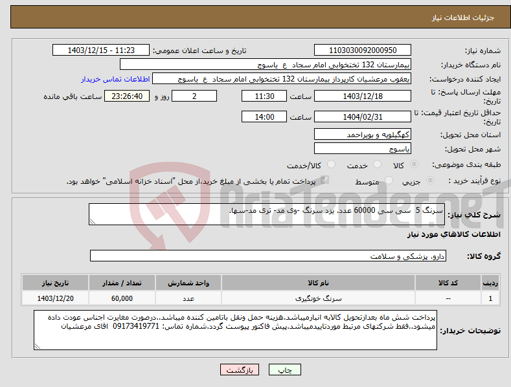Image resolution: width=511 pixels, height=387 pixels.
Task: Click the تاریخ نیاز column header
Action: coord(55,283)
